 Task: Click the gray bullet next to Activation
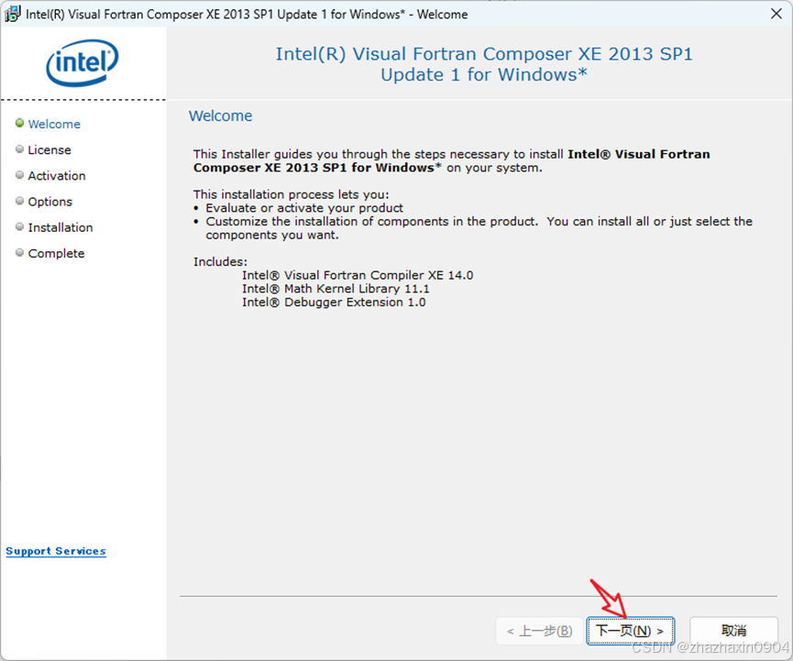[20, 174]
